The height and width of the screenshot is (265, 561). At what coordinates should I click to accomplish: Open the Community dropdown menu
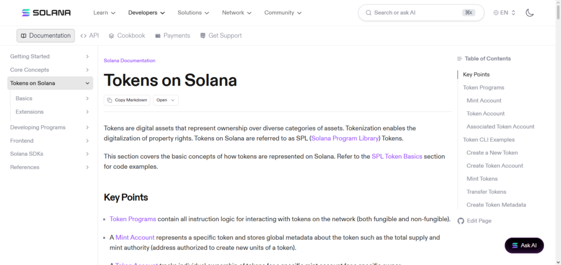coord(283,13)
